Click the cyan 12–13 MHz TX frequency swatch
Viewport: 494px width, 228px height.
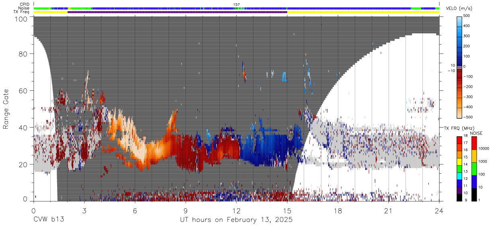pyautogui.click(x=459, y=175)
